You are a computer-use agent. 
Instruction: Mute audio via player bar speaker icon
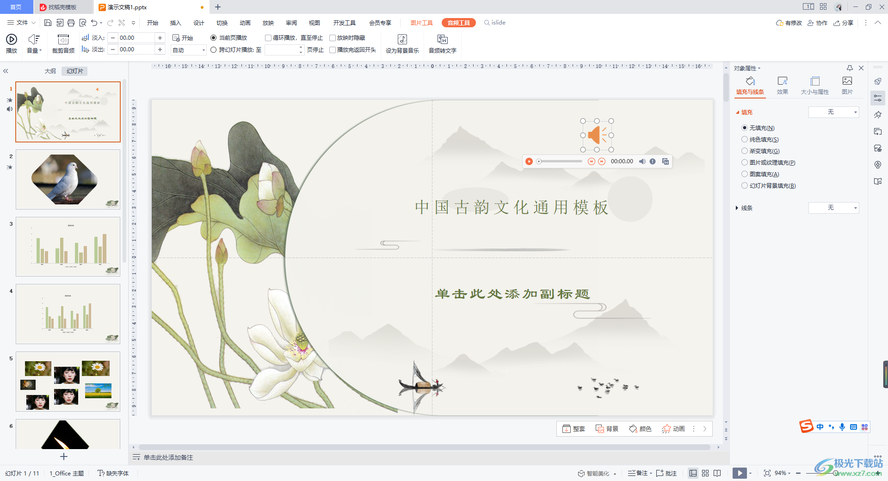[642, 161]
